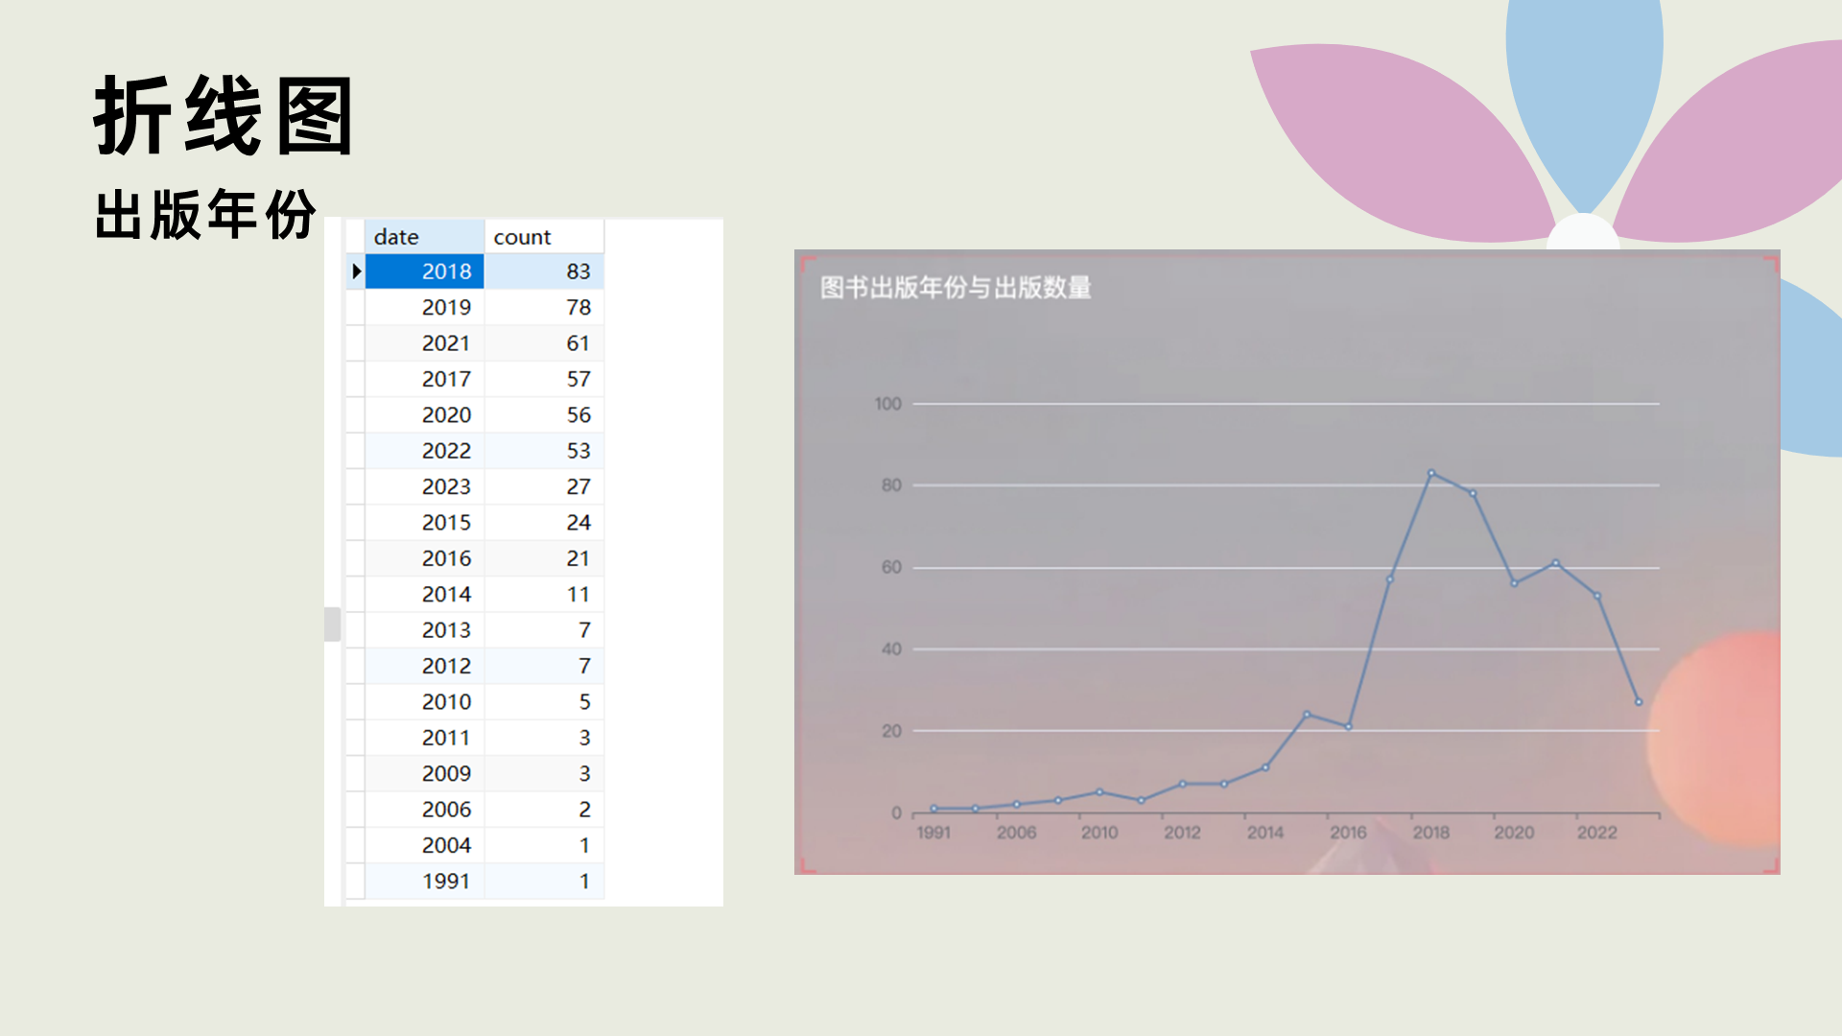Select the 2004 date cell
This screenshot has height=1036, width=1842.
424,845
